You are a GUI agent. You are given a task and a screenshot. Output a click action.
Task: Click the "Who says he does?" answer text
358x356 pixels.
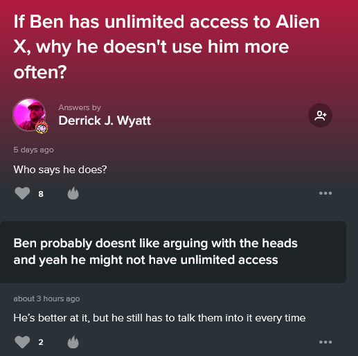[60, 170]
